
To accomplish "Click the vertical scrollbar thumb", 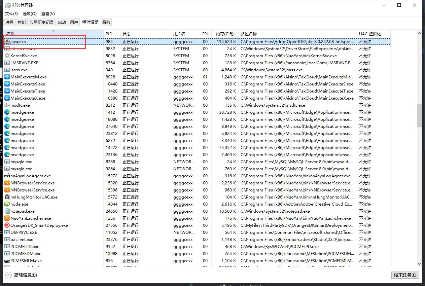I will click(x=419, y=115).
